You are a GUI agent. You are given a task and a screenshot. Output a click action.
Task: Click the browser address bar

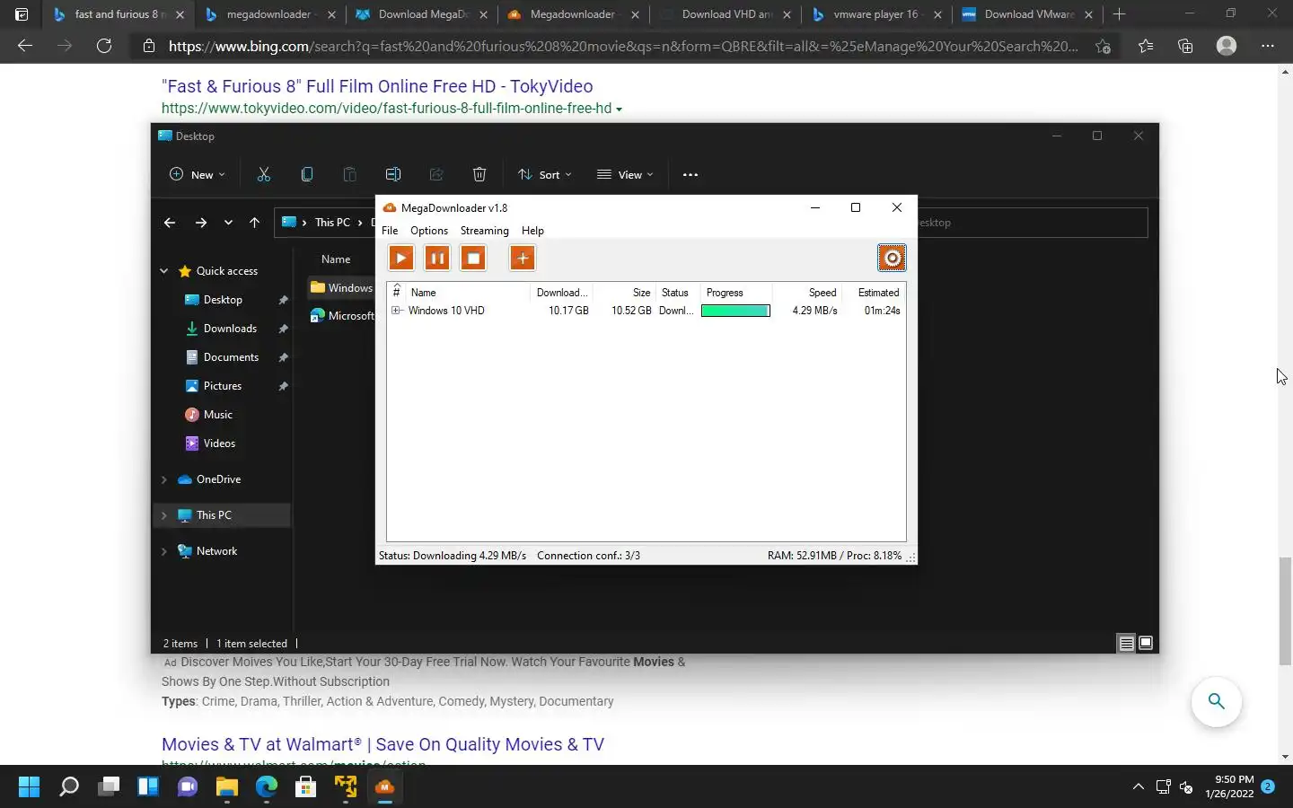pos(623,46)
